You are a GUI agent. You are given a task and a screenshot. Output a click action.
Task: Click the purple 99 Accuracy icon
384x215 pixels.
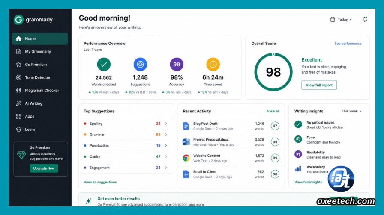[177, 64]
